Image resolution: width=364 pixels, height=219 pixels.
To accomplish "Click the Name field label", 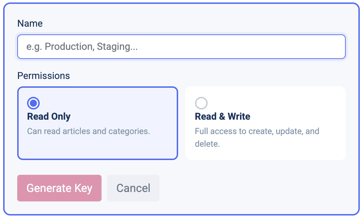I will pos(30,24).
